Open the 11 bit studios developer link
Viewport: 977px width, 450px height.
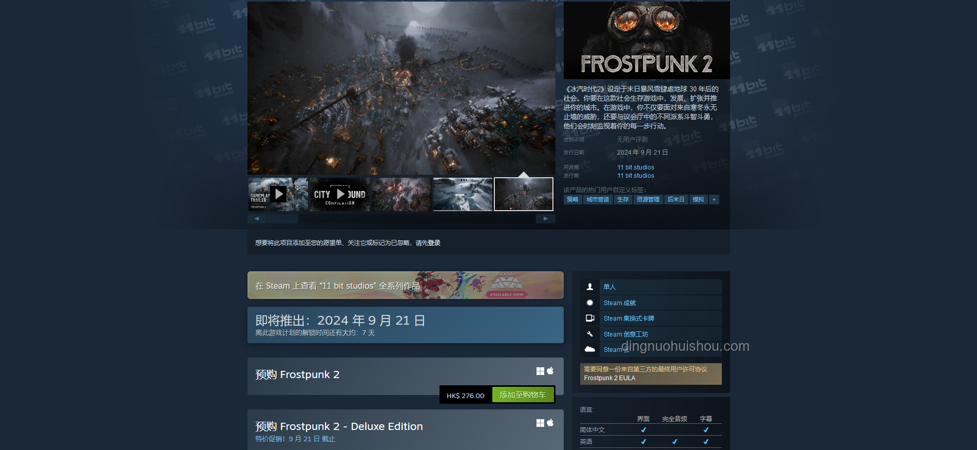click(636, 167)
